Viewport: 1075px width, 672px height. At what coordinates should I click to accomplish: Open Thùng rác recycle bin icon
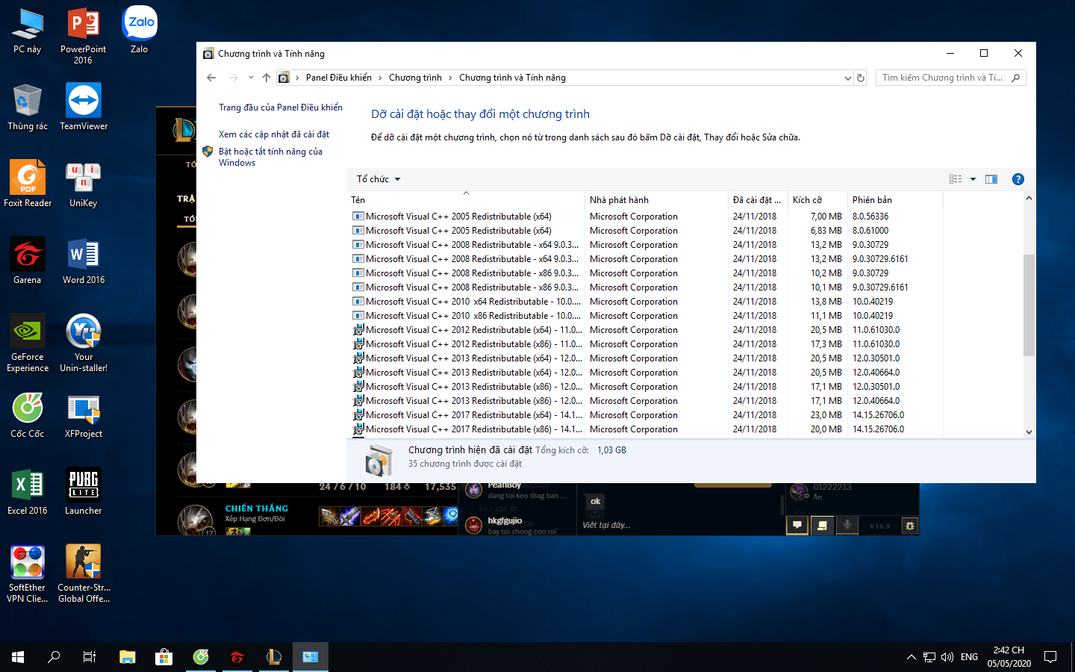tap(28, 108)
